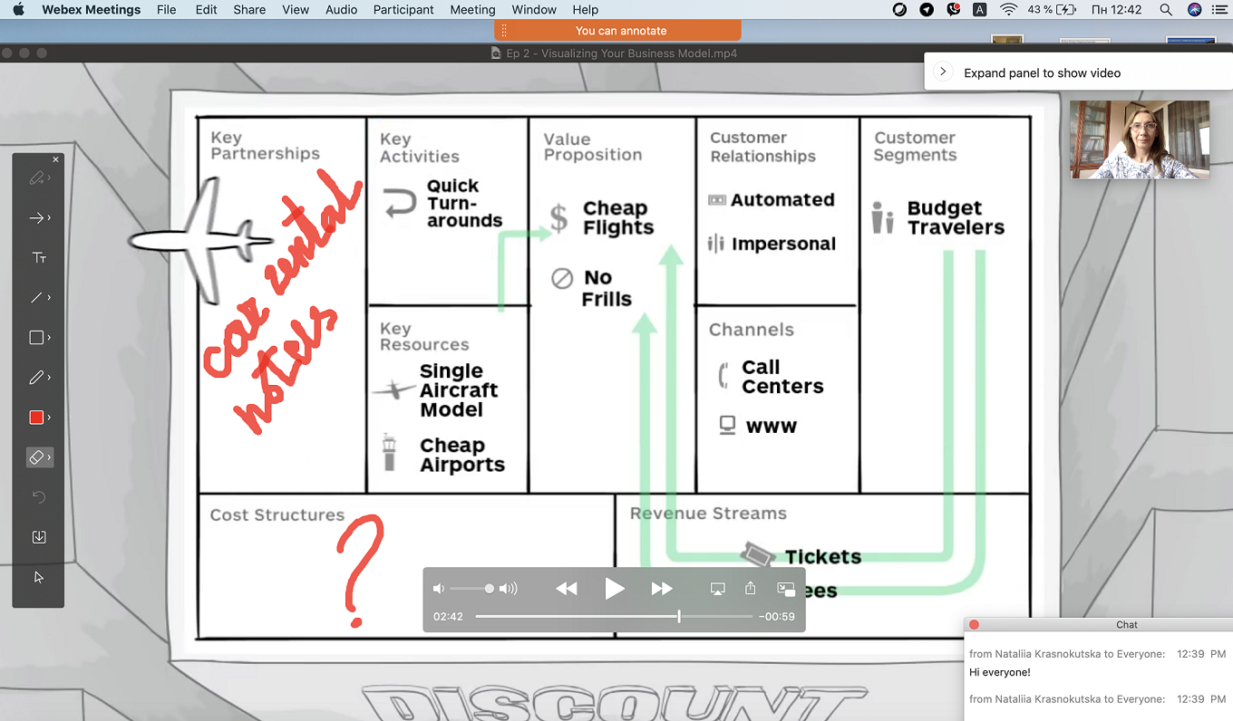The width and height of the screenshot is (1233, 721).
Task: Select the rectangle shape tool
Action: pyautogui.click(x=36, y=338)
